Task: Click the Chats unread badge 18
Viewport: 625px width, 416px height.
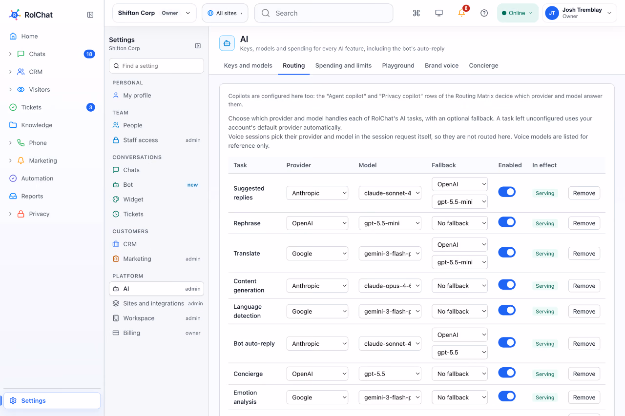Action: pos(89,54)
